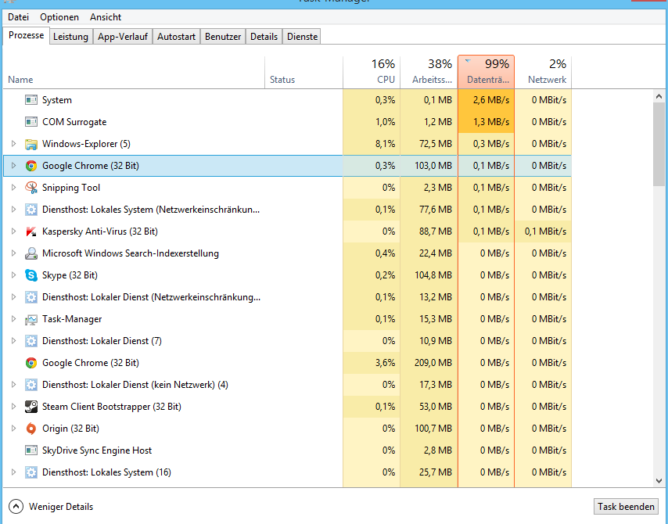Click the gear icon for Diensthost: Lokales System (Netzwerkeinschränkung)
The width and height of the screenshot is (668, 524).
[31, 210]
